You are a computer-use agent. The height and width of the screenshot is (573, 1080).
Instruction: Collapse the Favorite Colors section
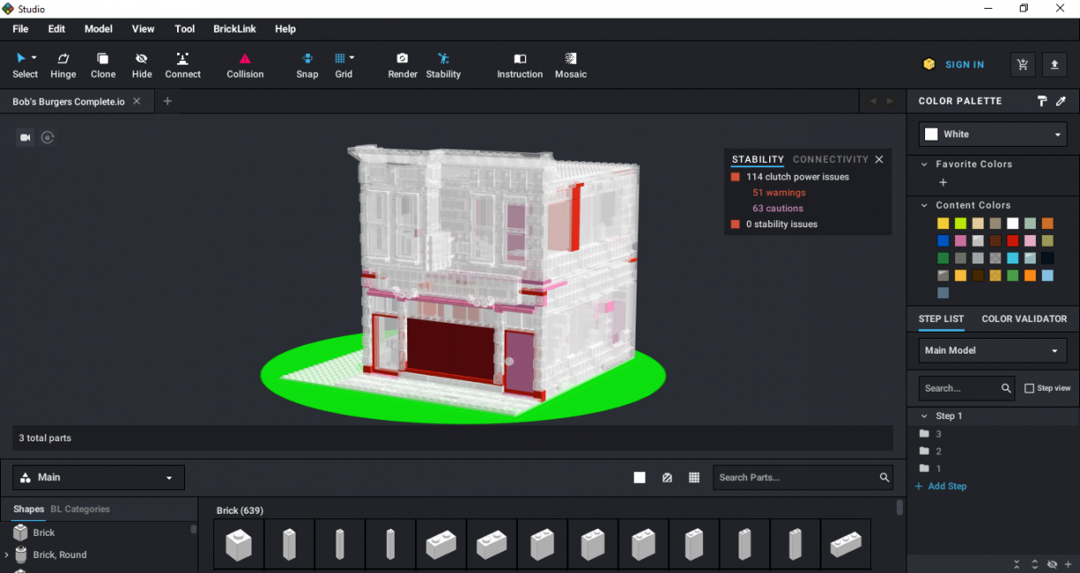coord(924,164)
